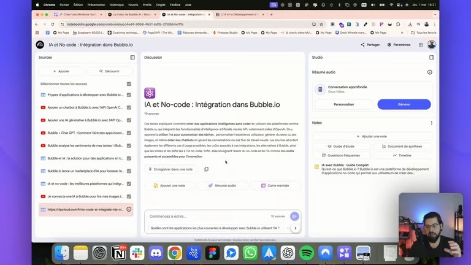Create Guide d'étude note

341,147
